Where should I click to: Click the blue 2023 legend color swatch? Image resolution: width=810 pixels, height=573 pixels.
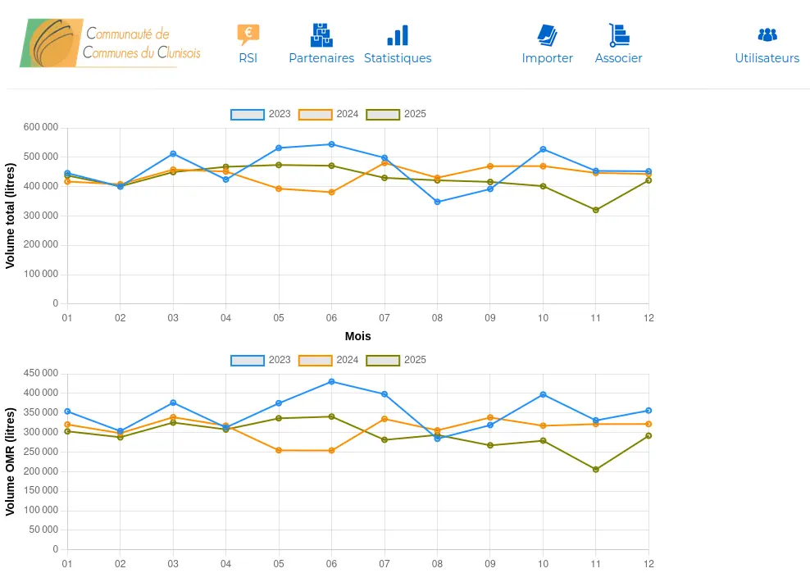(x=246, y=114)
